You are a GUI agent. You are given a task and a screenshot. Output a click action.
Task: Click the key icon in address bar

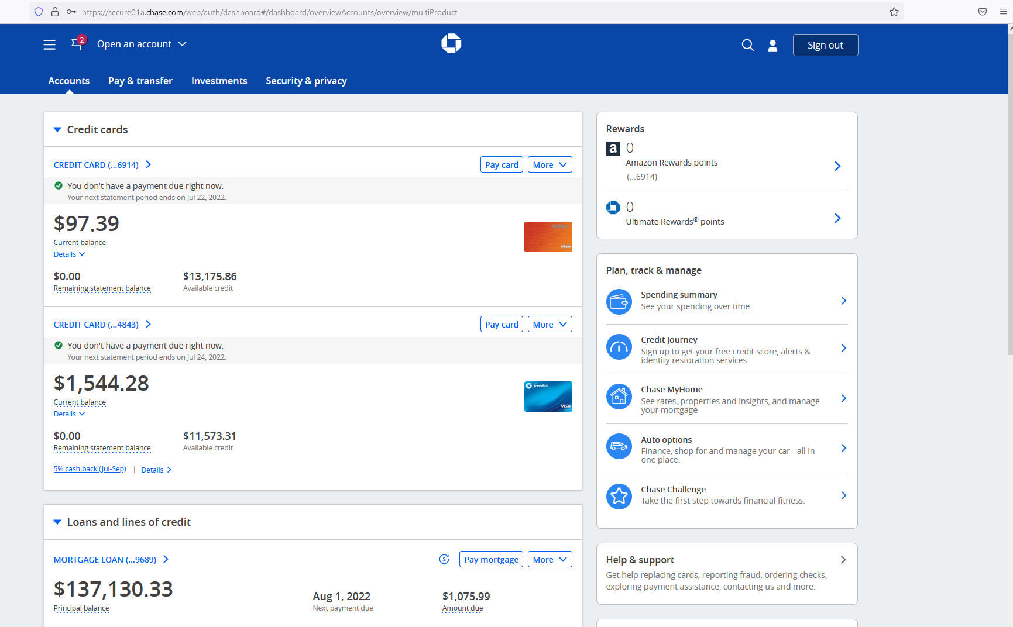(71, 12)
